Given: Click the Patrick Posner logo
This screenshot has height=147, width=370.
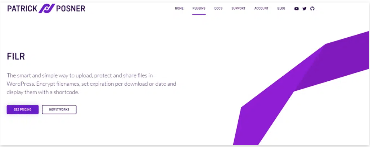Looking at the screenshot, I should (46, 9).
